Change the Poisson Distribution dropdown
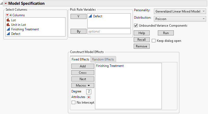The height and width of the screenshot is (114, 208). coord(180,18)
